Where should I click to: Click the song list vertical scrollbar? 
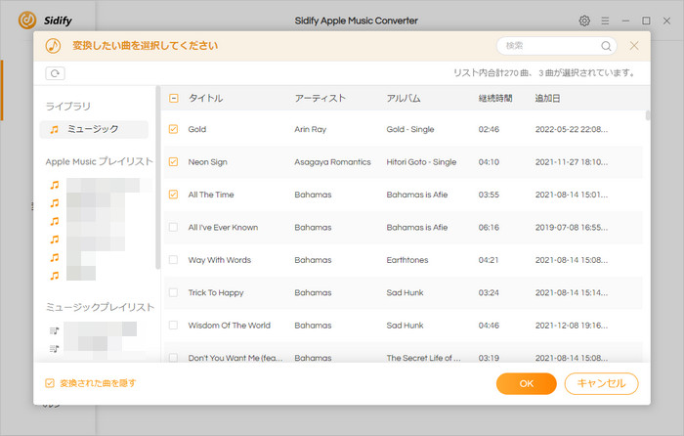tap(648, 115)
